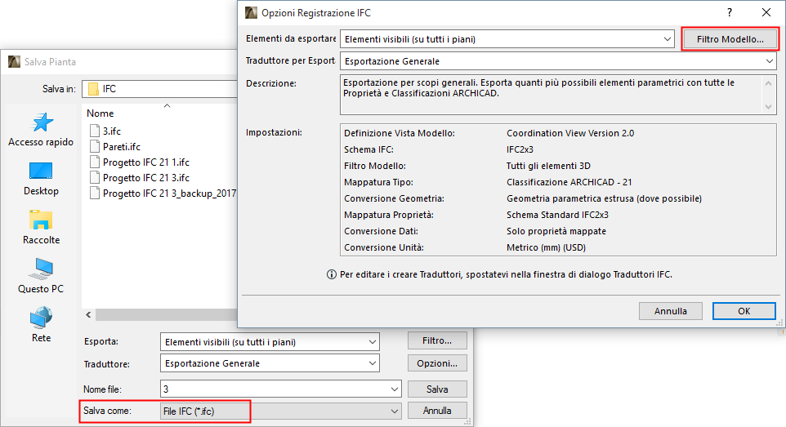The width and height of the screenshot is (786, 427).
Task: Confirm with OK in Opzioni Registrazione IFC
Action: coord(744,311)
